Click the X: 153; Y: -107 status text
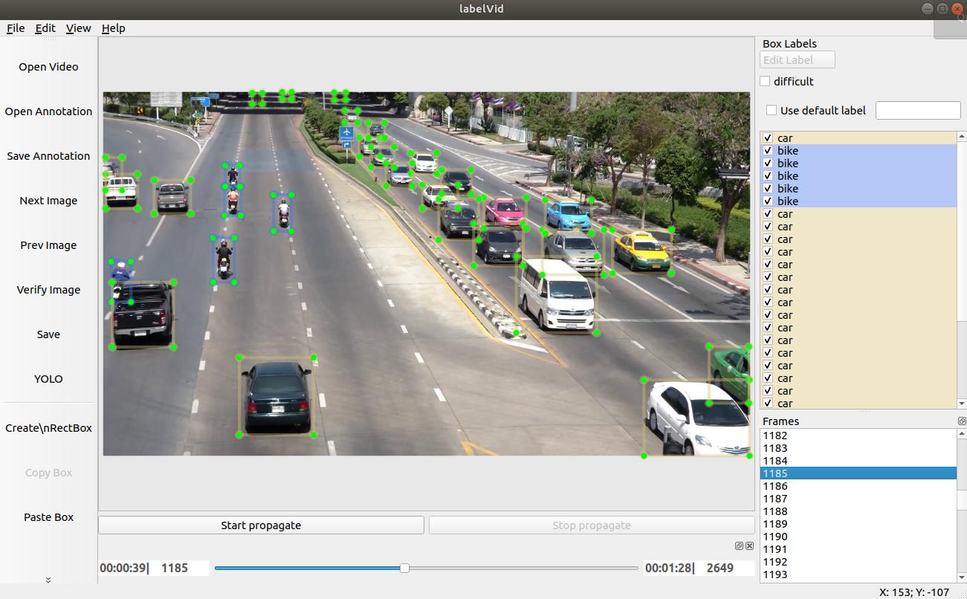 (x=914, y=592)
